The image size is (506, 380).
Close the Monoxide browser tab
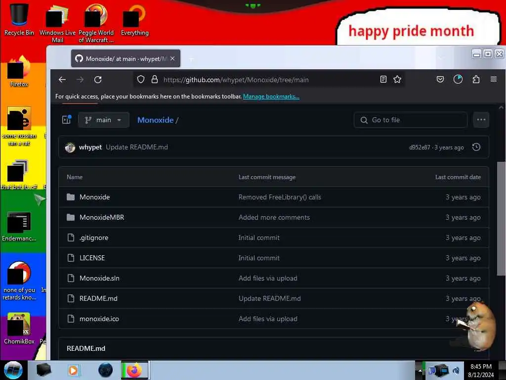tap(172, 58)
